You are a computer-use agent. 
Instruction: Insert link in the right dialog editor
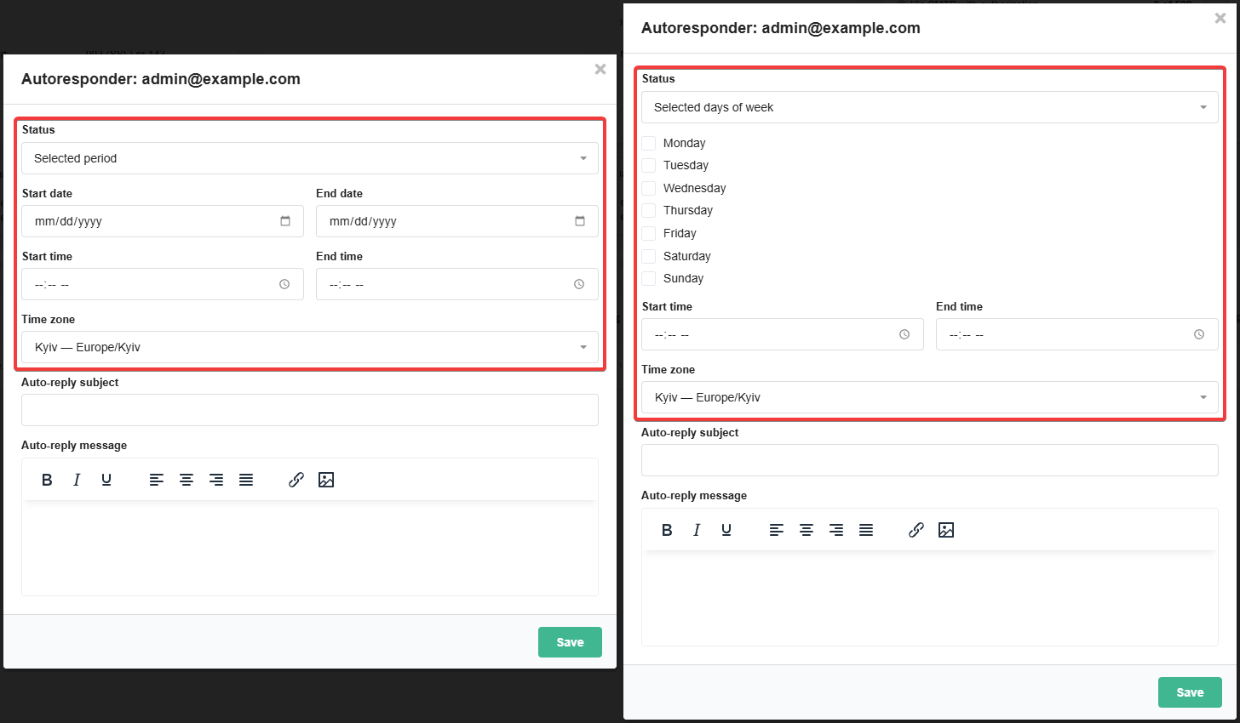[x=916, y=530]
